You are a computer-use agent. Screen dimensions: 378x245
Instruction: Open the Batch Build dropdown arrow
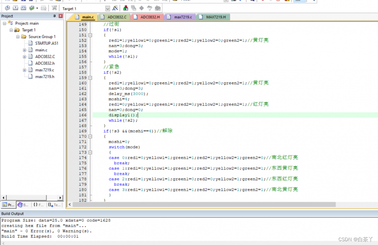37,8
